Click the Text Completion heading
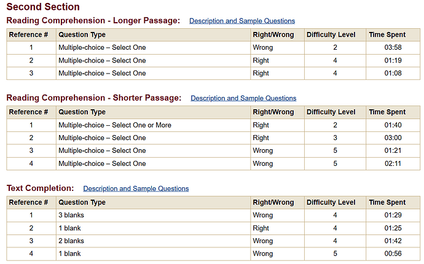Viewport: 424px width, 264px height. pos(41,188)
